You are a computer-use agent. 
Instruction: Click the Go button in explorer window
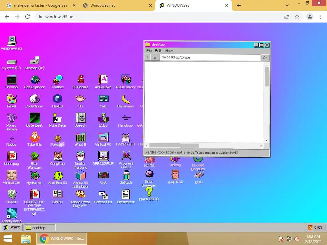[x=265, y=58]
